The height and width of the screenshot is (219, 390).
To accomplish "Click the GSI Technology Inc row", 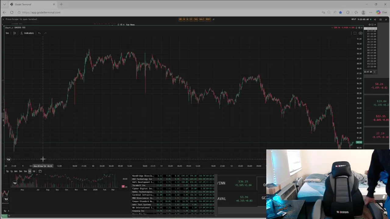I will click(173, 179).
